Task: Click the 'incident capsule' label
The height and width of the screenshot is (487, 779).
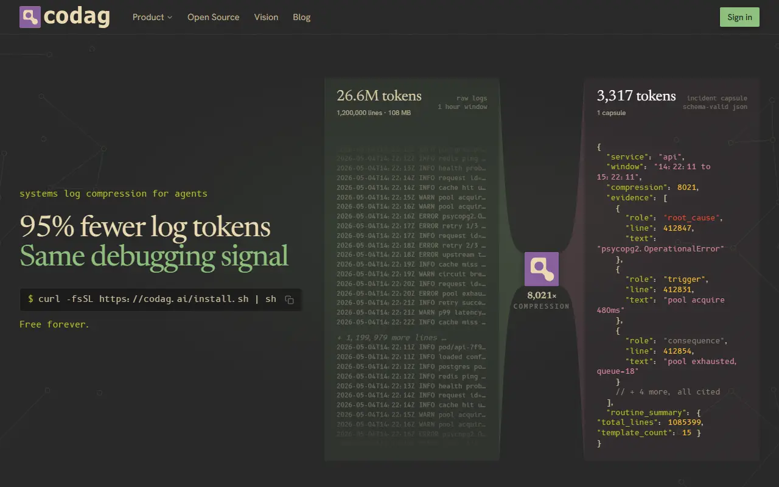Action: click(717, 98)
